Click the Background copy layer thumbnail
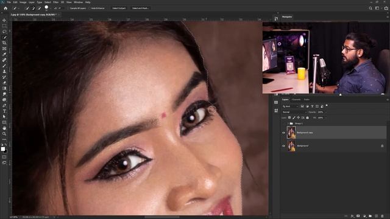 [291, 133]
